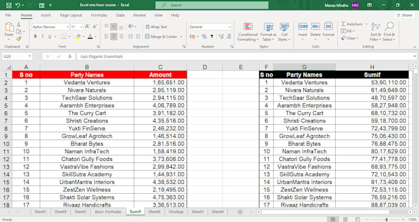Click the Cut scissors icon
This screenshot has width=419, height=222.
coord(18,25)
